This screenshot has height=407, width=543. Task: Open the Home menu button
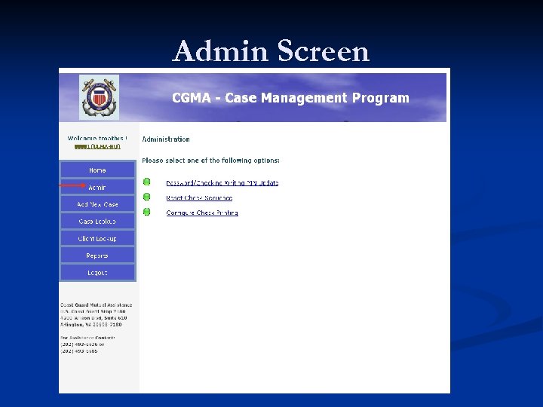coord(97,170)
